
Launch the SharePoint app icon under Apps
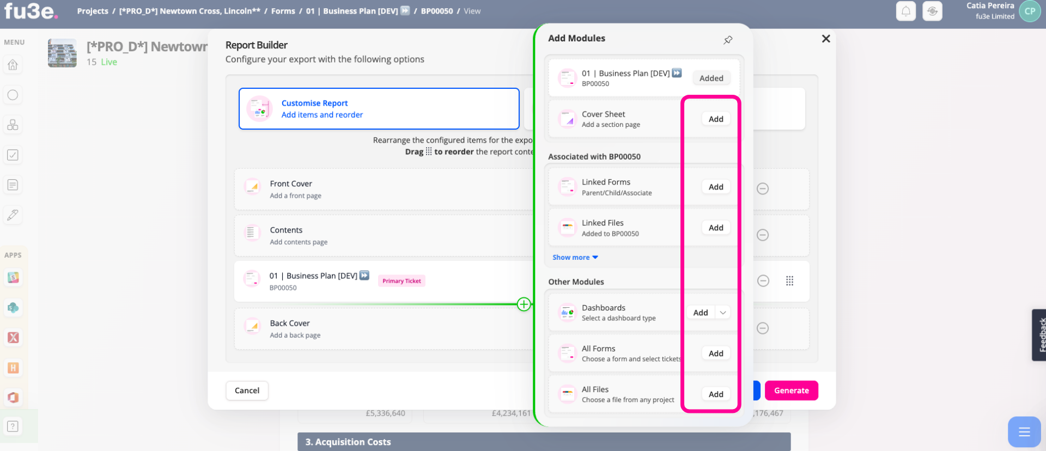click(x=13, y=308)
